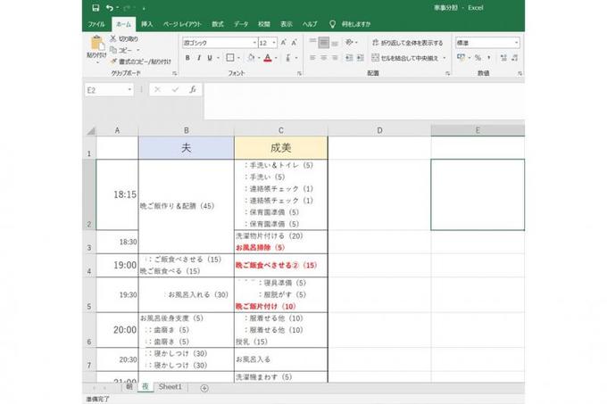Add a new sheet with the plus icon
This screenshot has width=607, height=404.
pos(204,388)
